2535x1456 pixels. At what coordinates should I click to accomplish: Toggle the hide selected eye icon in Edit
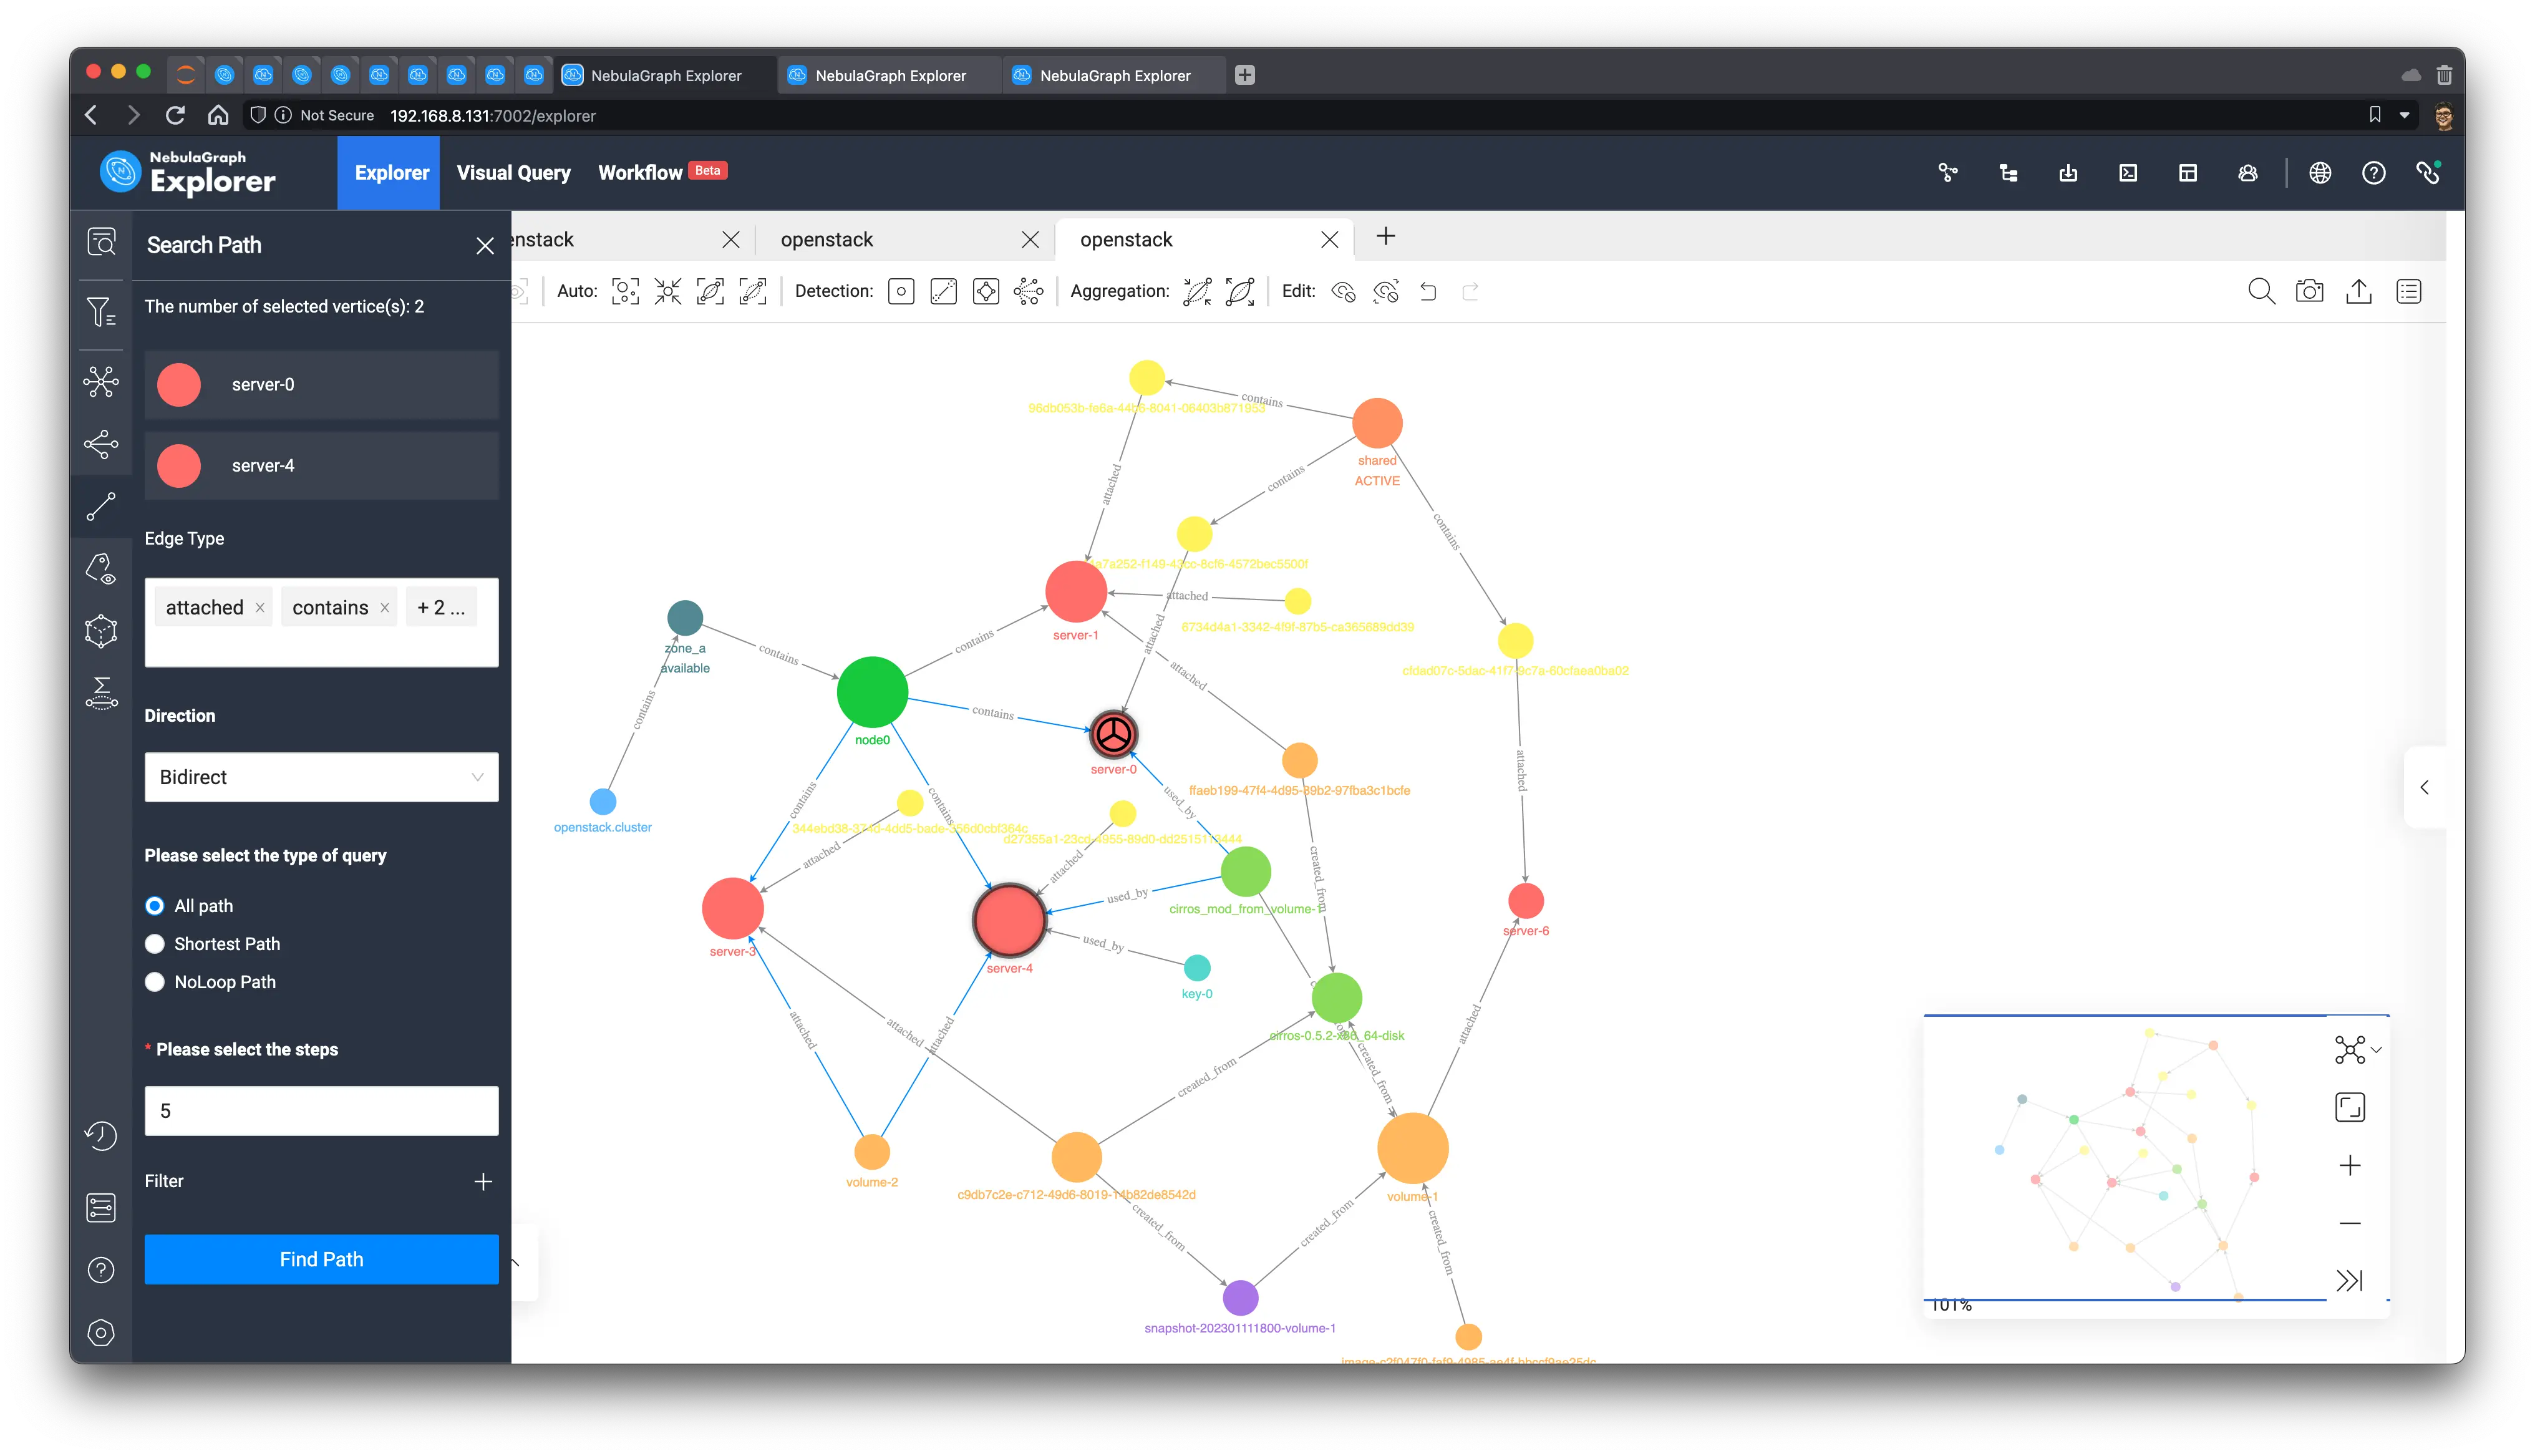pyautogui.click(x=1344, y=291)
